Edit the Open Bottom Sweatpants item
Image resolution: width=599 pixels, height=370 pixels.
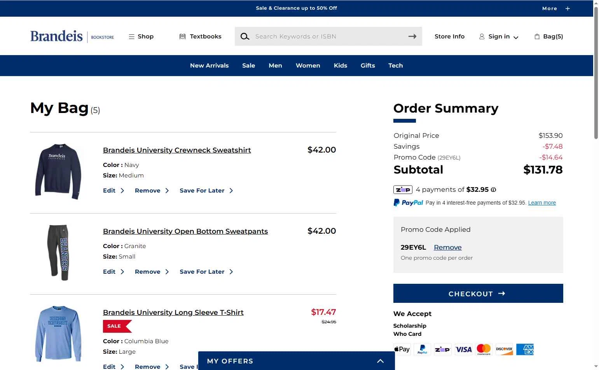tap(113, 272)
